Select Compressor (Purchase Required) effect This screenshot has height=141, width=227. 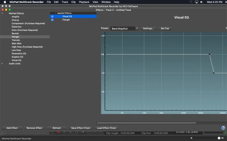pyautogui.click(x=28, y=23)
